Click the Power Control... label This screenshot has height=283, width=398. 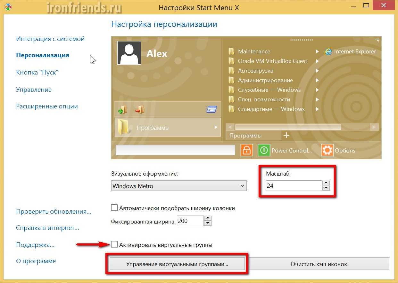click(x=292, y=151)
